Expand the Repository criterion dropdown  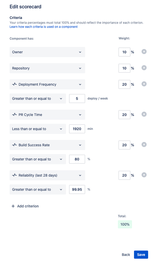pyautogui.click(x=47, y=68)
